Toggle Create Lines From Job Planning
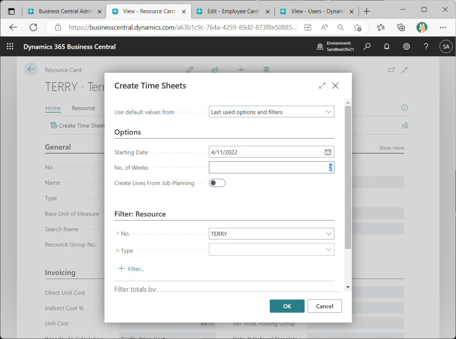The width and height of the screenshot is (456, 339). [217, 183]
